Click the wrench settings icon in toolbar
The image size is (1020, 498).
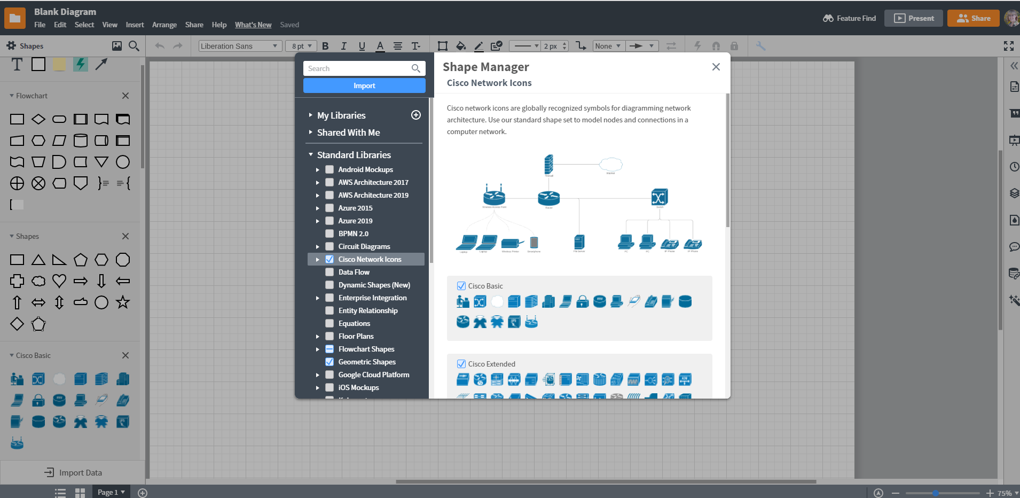761,46
